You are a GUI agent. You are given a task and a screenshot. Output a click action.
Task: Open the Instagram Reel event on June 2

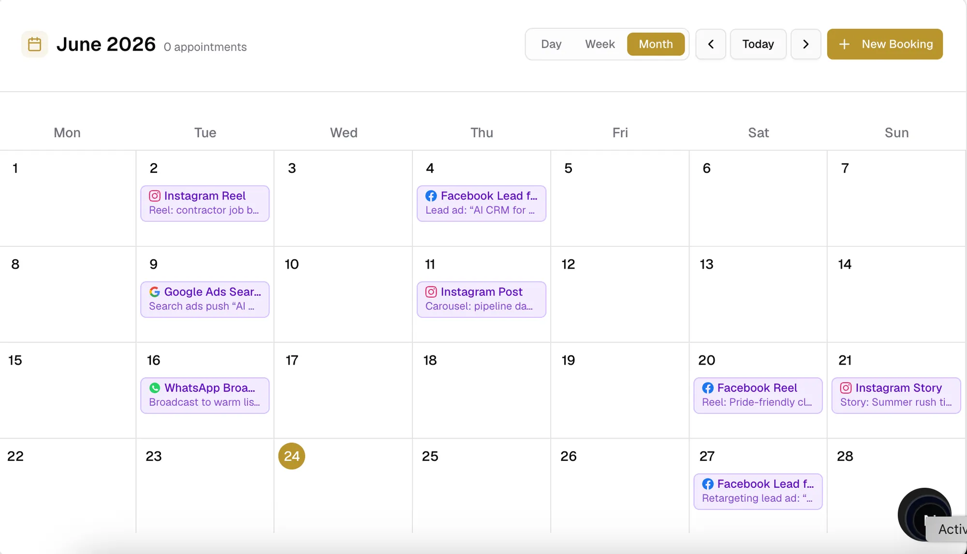(x=205, y=203)
